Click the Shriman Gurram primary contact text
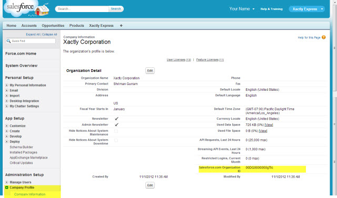The height and width of the screenshot is (198, 337). (125, 84)
